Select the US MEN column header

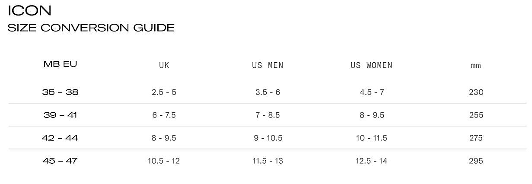click(268, 66)
